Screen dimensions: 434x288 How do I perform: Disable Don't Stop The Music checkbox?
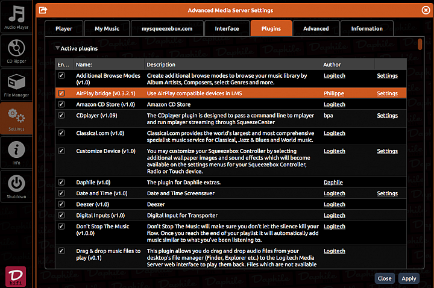point(61,227)
